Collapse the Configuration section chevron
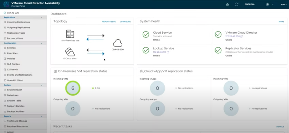 tap(42, 43)
